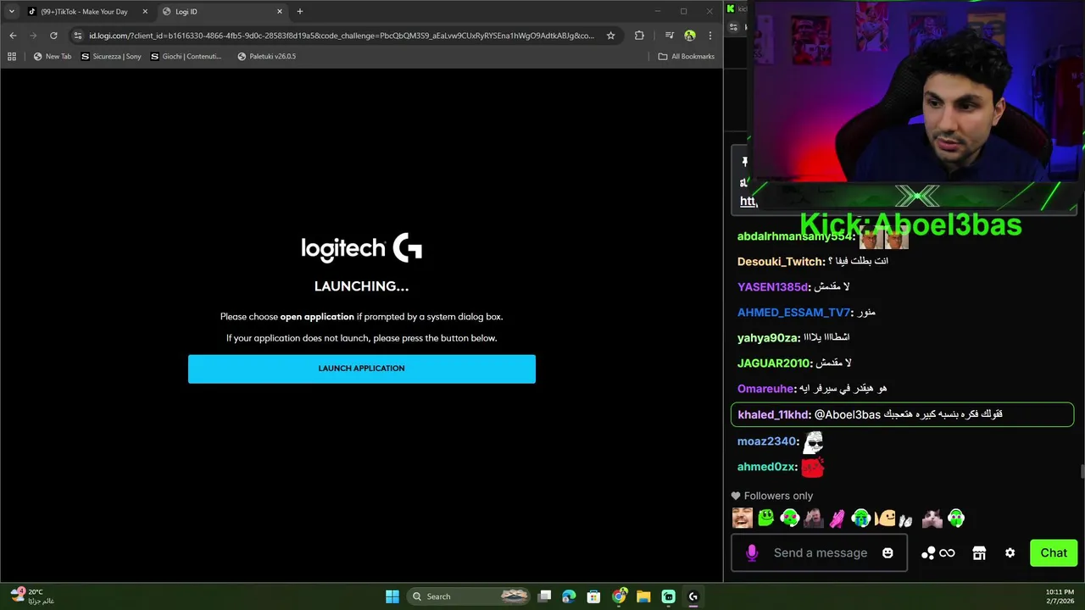Open the taskbar clock showing 10:11 PM
Viewport: 1085px width, 610px height.
tap(1059, 596)
